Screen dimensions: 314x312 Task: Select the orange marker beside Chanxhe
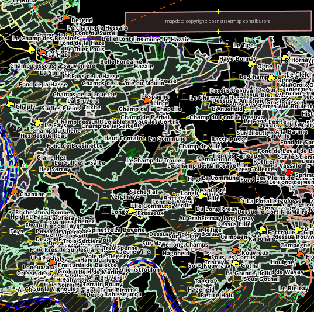pyautogui.click(x=14, y=192)
